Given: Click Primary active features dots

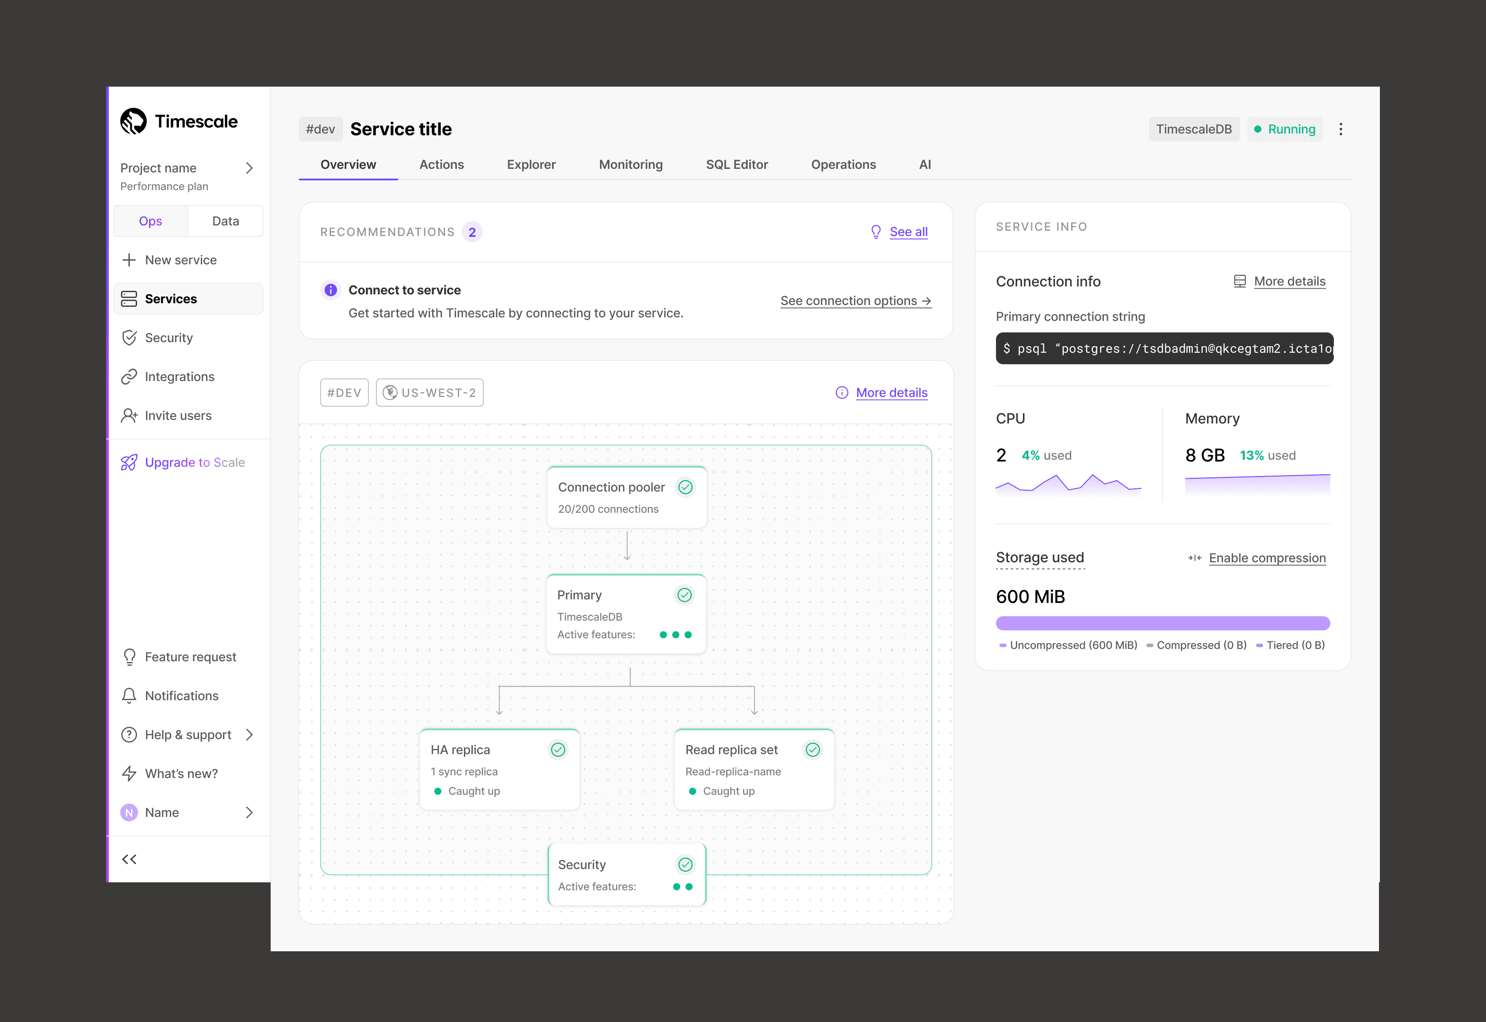Looking at the screenshot, I should 676,635.
